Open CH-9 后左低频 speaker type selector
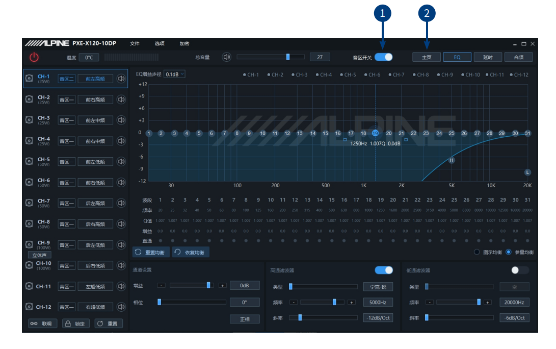This screenshot has height=349, width=556. (95, 245)
